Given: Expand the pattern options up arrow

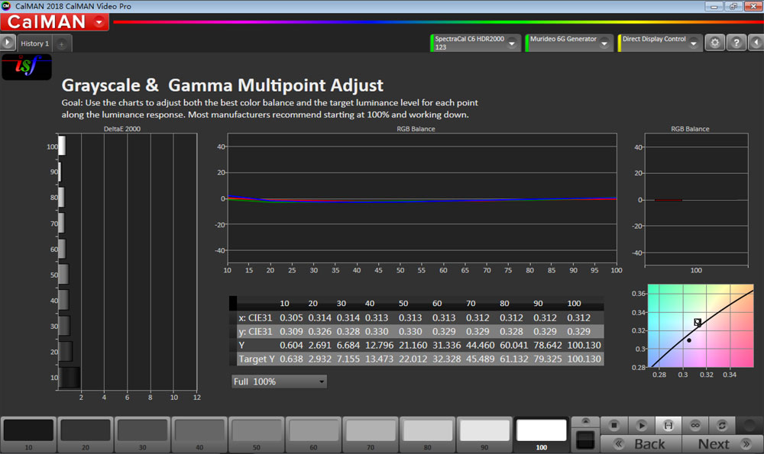Looking at the screenshot, I should [x=585, y=421].
